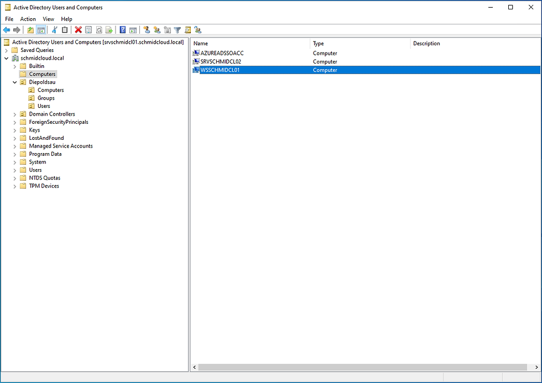Click the Export List toolbar icon
The width and height of the screenshot is (542, 383).
(110, 30)
